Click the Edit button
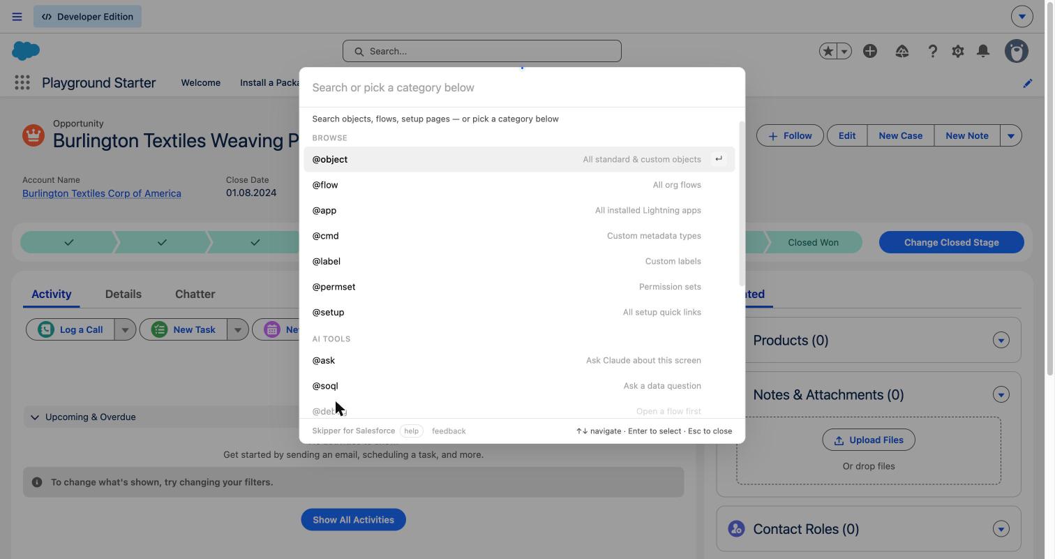The width and height of the screenshot is (1055, 559). pyautogui.click(x=847, y=135)
